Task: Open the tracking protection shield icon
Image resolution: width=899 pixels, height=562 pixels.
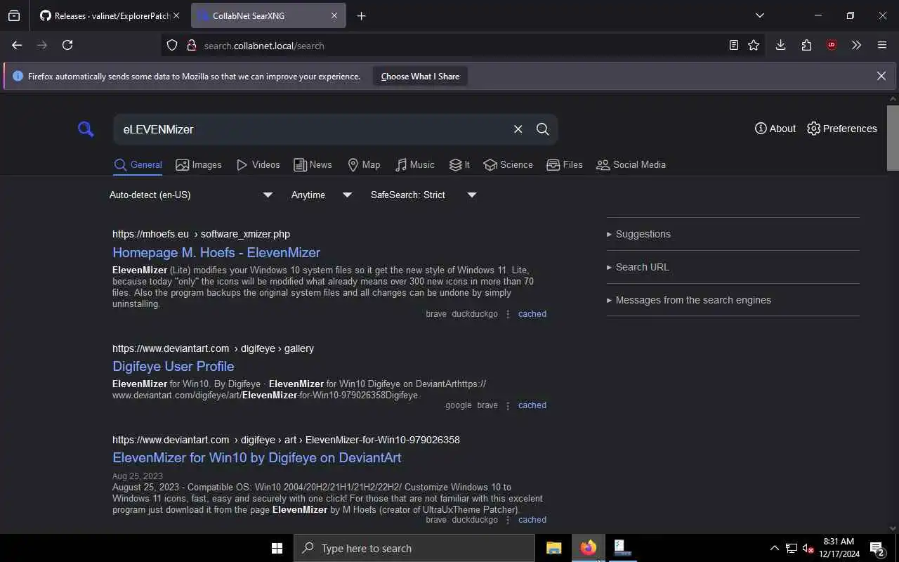Action: pyautogui.click(x=172, y=46)
